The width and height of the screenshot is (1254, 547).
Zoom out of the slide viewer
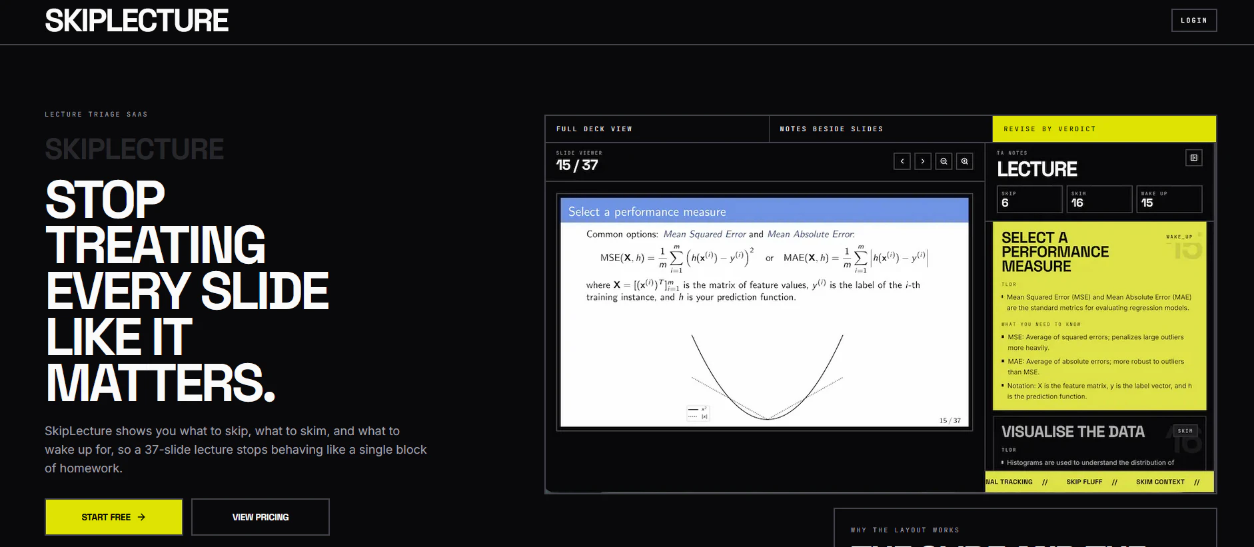943,161
